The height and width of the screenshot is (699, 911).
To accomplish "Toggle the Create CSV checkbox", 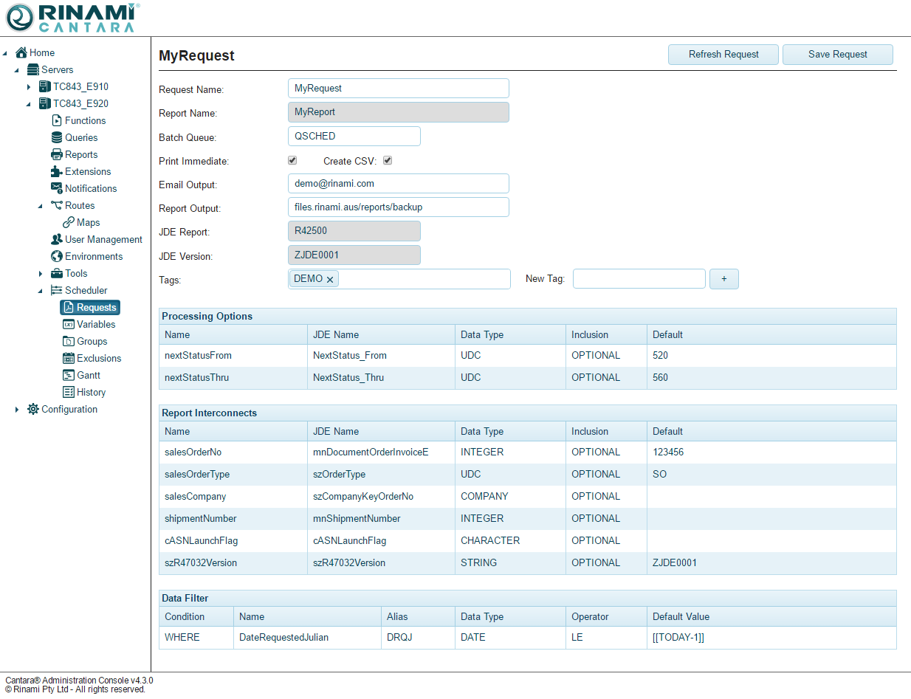I will pyautogui.click(x=388, y=160).
